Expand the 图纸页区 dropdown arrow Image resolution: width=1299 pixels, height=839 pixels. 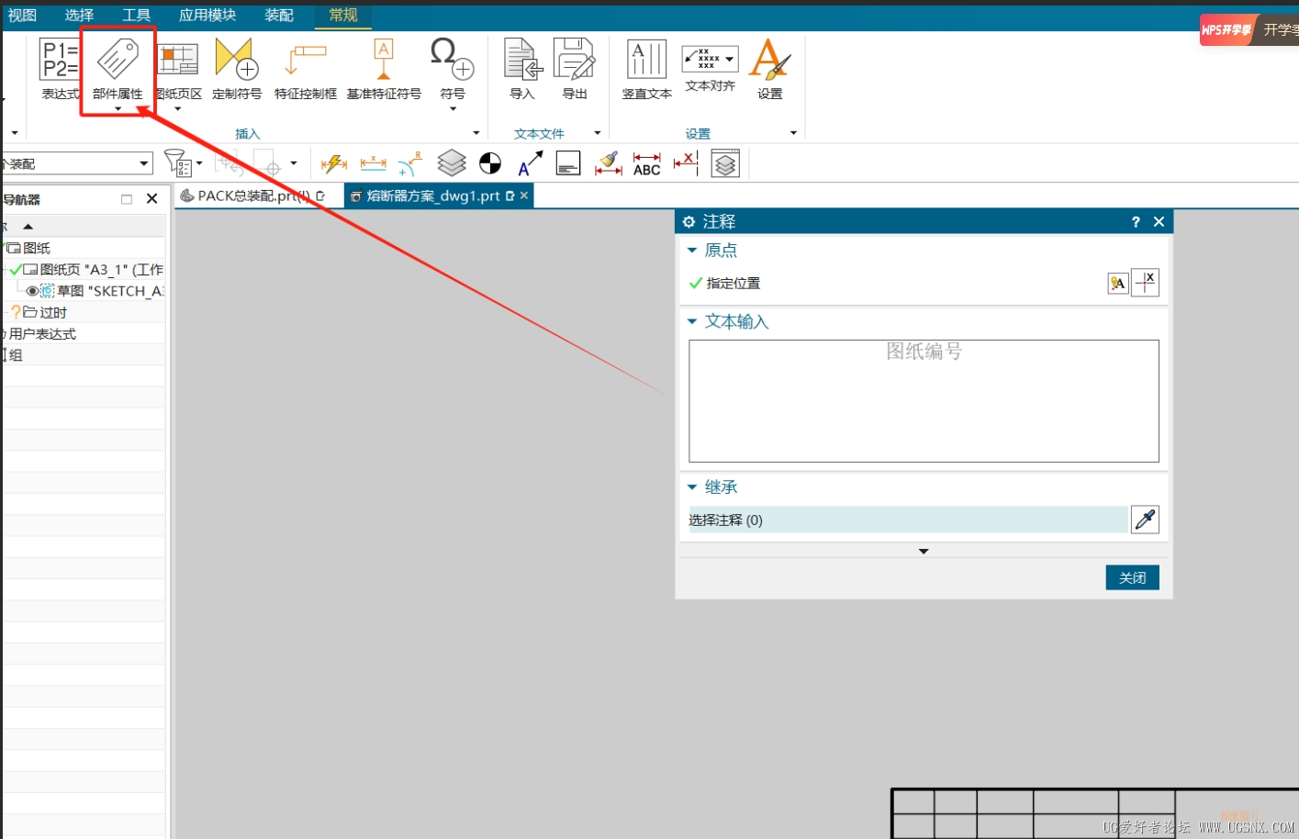coord(177,109)
